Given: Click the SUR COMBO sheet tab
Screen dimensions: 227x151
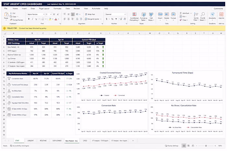Looking at the screenshot, I should [57, 141].
